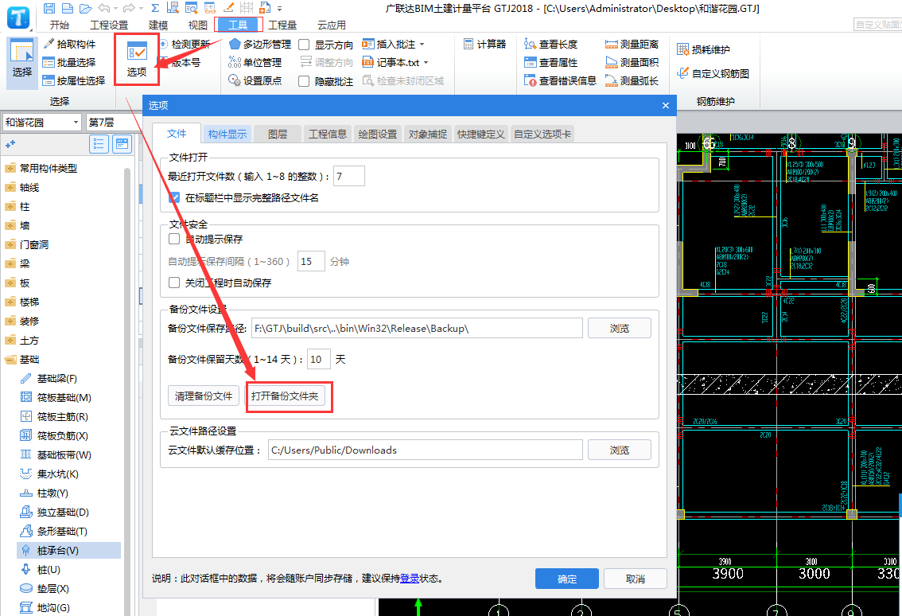Click the backup retention days field

coord(319,359)
